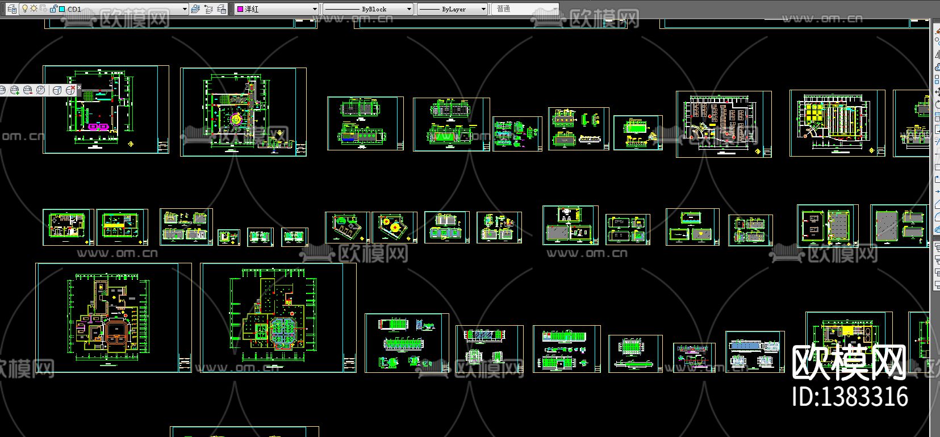Open the Layer Properties Manager

[12, 9]
